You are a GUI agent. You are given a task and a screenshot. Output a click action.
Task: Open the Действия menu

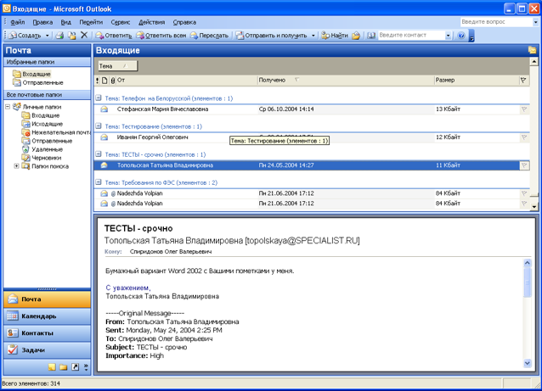click(x=151, y=22)
